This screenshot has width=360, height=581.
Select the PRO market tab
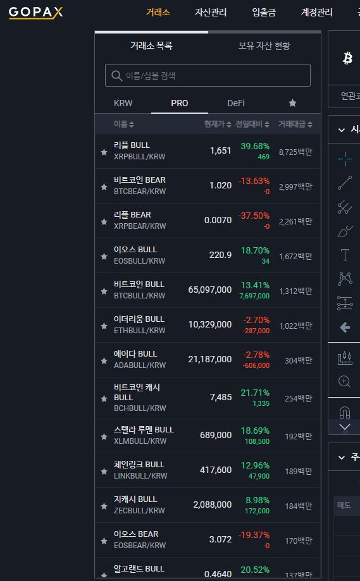tap(180, 103)
